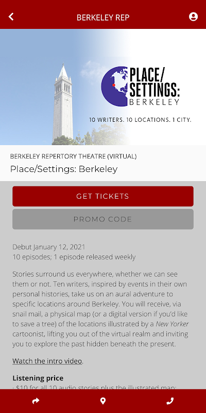The width and height of the screenshot is (206, 413).
Task: Tap the Place/Settings Berkeley banner image
Action: 103,87
